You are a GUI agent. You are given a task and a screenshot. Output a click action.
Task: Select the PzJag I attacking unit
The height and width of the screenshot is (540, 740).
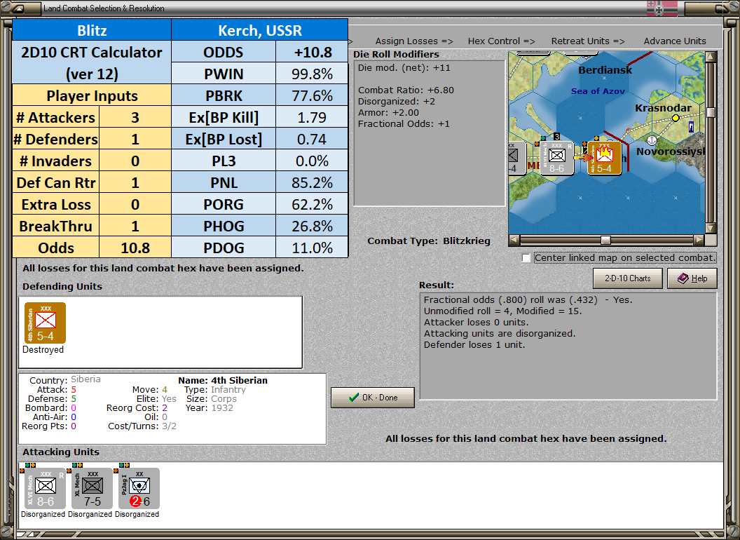[139, 489]
